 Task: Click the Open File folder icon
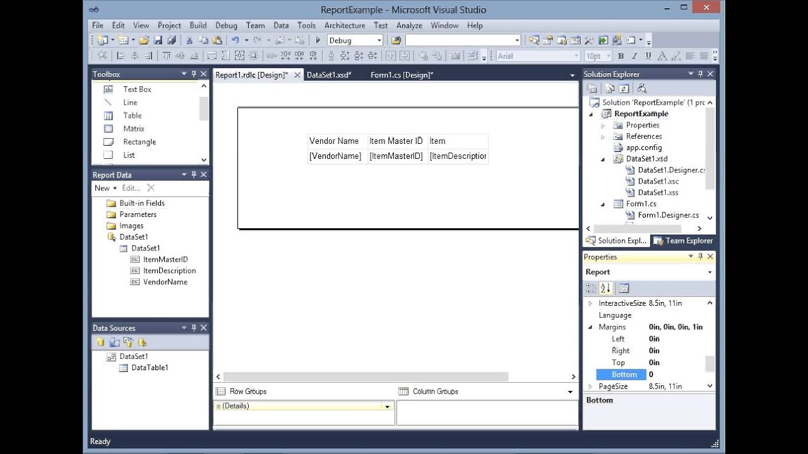pos(144,40)
